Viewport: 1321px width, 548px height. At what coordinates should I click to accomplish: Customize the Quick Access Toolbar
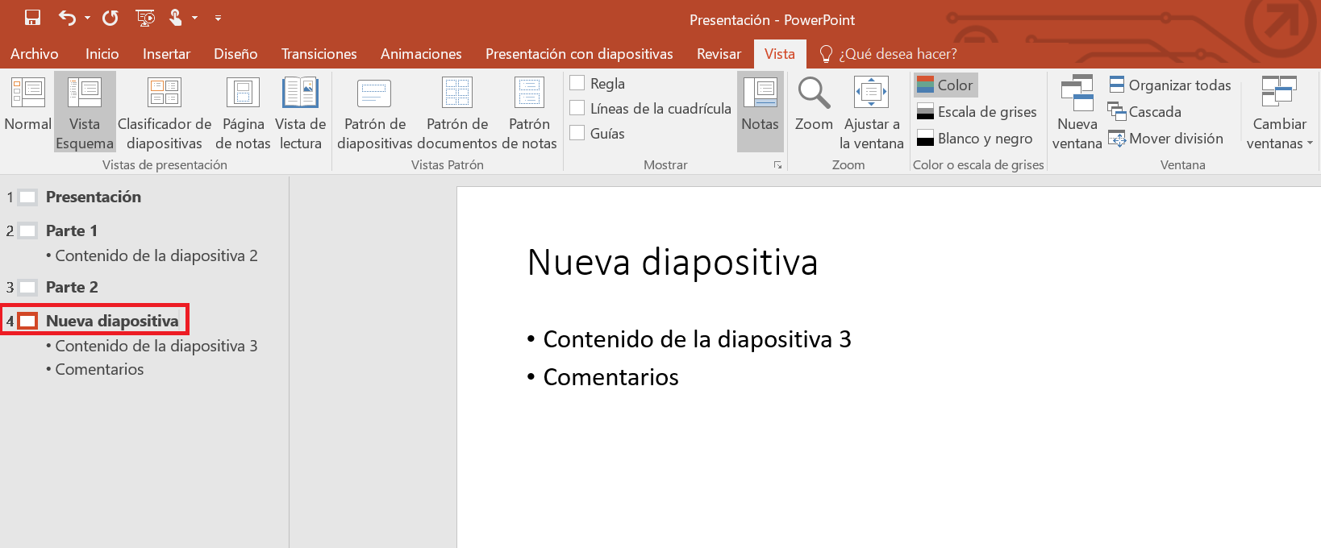click(x=218, y=18)
